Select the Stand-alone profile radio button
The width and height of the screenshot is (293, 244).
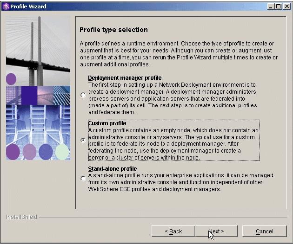click(x=83, y=179)
